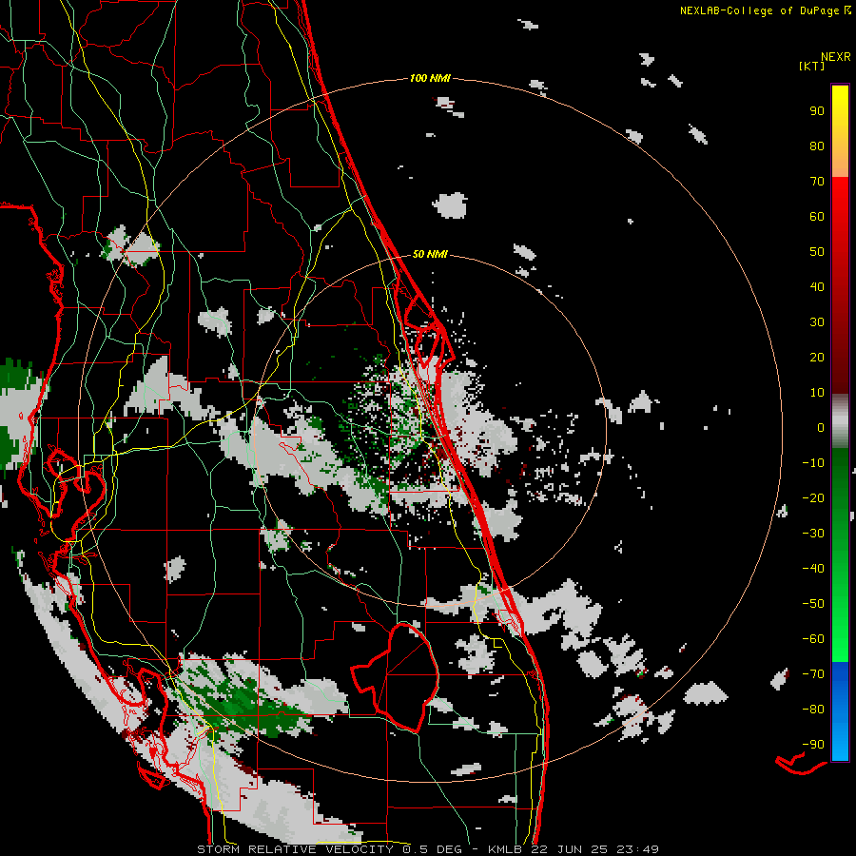Click the -70 value on velocity scale
Viewport: 856px width, 856px height.
click(x=813, y=673)
